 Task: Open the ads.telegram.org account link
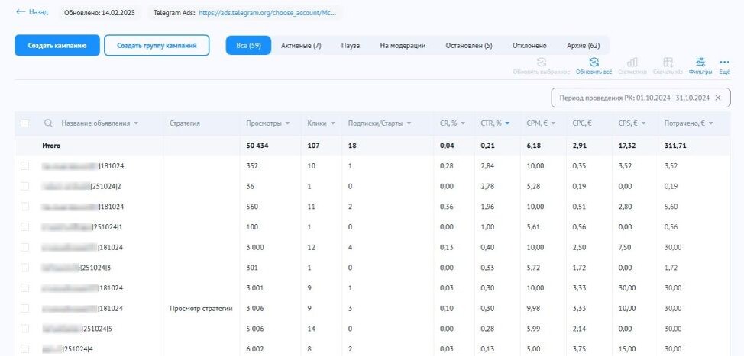tap(267, 13)
